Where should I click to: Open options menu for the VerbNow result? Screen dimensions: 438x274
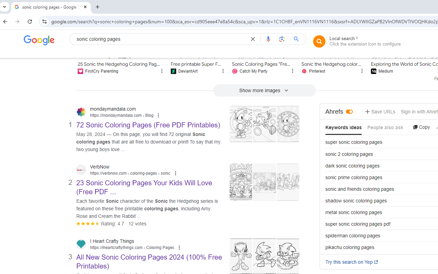tap(175, 173)
